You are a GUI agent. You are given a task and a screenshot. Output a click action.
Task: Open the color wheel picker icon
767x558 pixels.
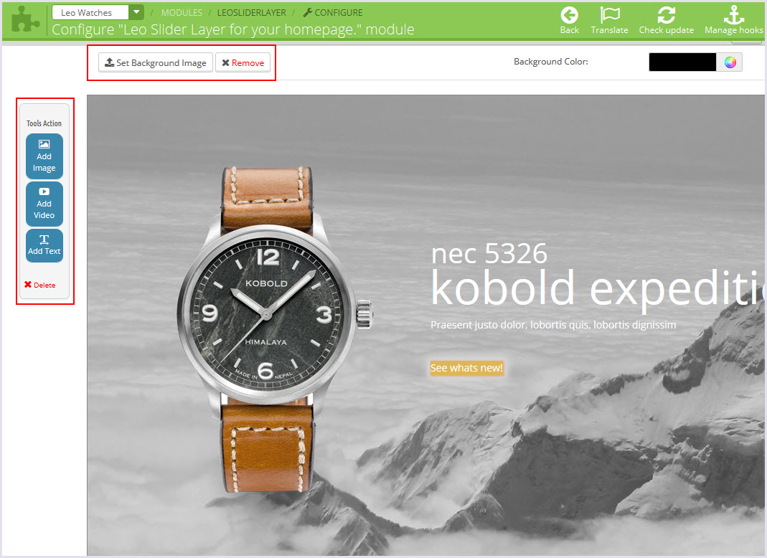pyautogui.click(x=730, y=62)
